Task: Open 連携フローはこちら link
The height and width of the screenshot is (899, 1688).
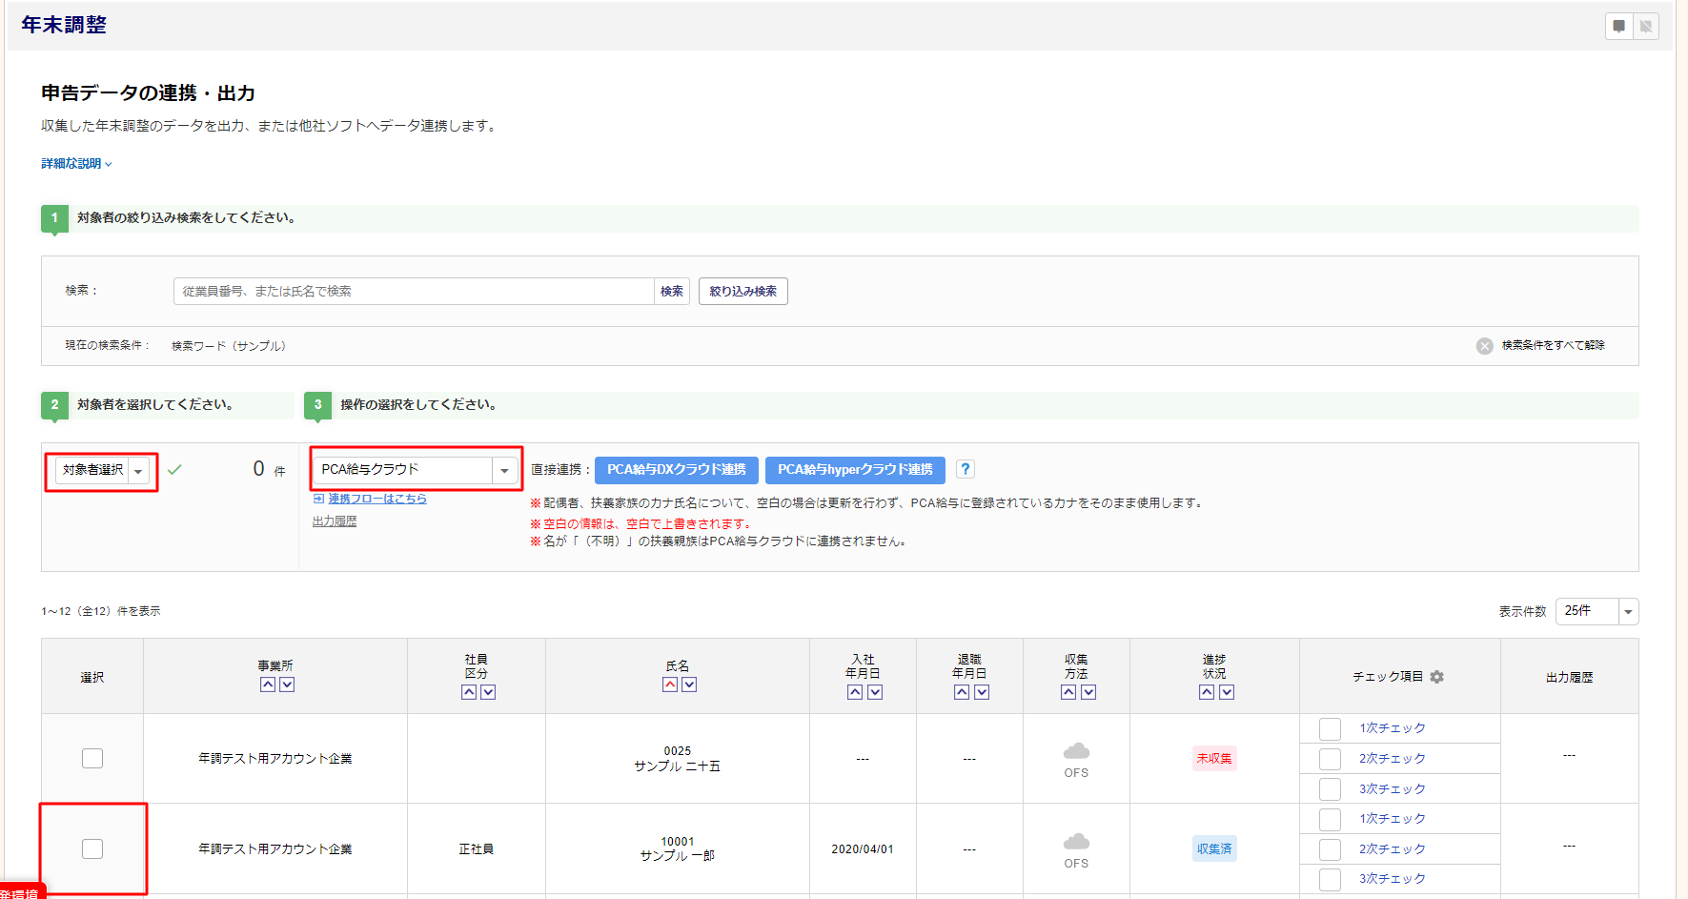Action: coord(377,499)
